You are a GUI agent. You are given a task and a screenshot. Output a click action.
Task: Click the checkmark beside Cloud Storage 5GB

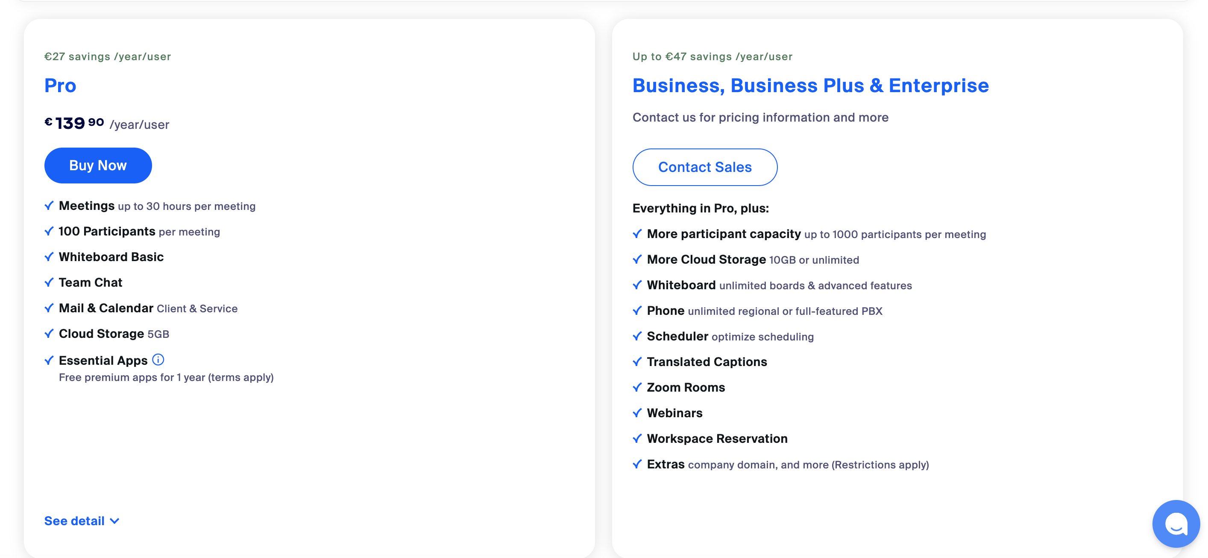pyautogui.click(x=49, y=334)
